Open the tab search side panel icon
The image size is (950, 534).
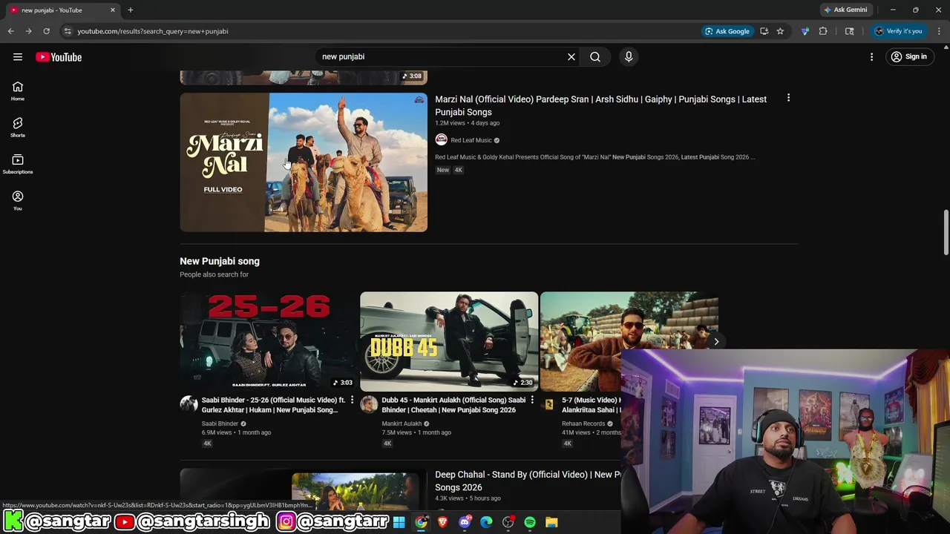pos(850,31)
